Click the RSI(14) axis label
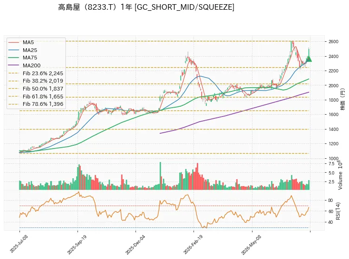The width and height of the screenshot is (349, 259). 338,211
